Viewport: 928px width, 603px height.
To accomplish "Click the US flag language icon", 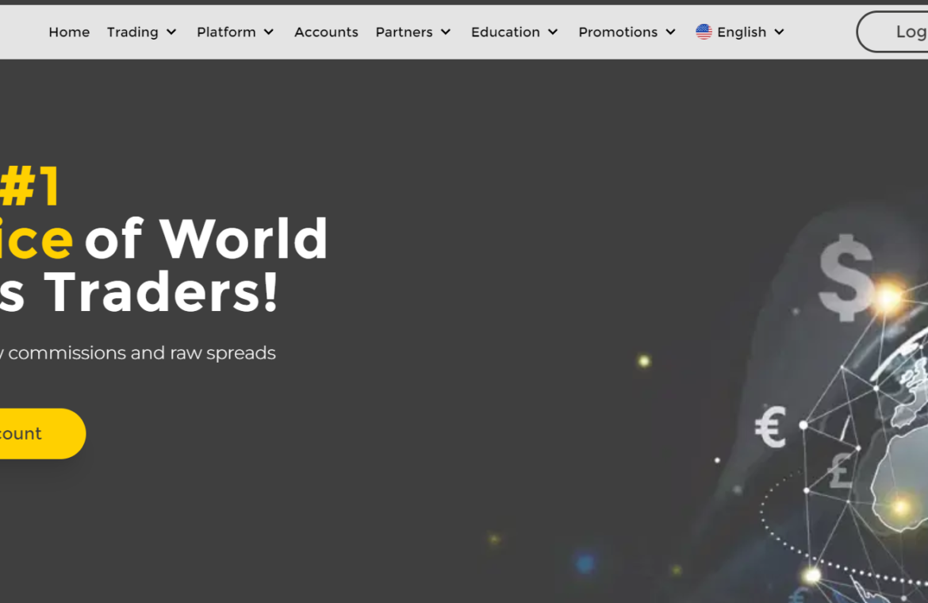I will pyautogui.click(x=704, y=32).
